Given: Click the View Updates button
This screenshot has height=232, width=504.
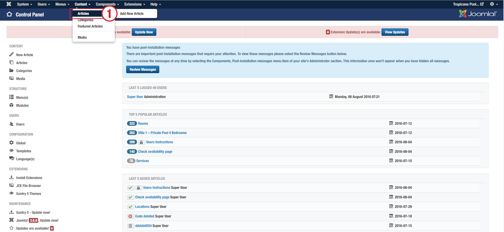Looking at the screenshot, I should pyautogui.click(x=395, y=32).
